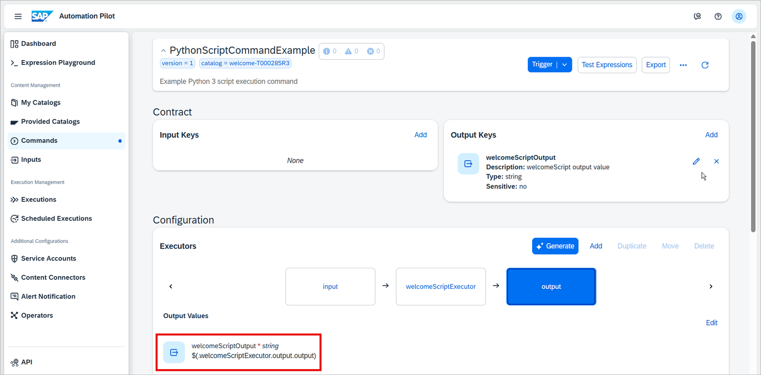Open the hamburger navigation menu
Screen dimensions: 761x375
[x=18, y=16]
